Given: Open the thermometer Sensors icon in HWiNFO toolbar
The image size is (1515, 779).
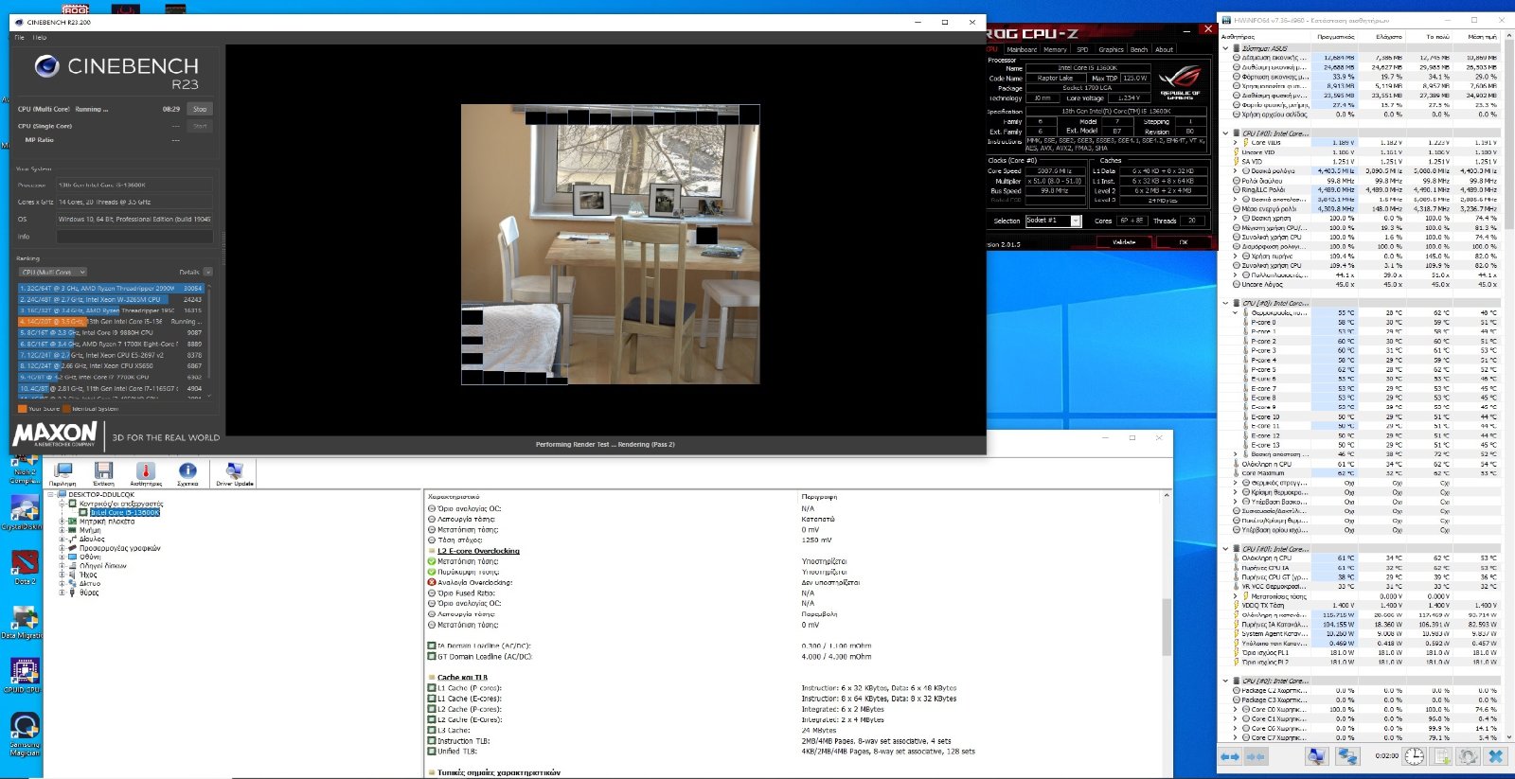Looking at the screenshot, I should pos(145,471).
